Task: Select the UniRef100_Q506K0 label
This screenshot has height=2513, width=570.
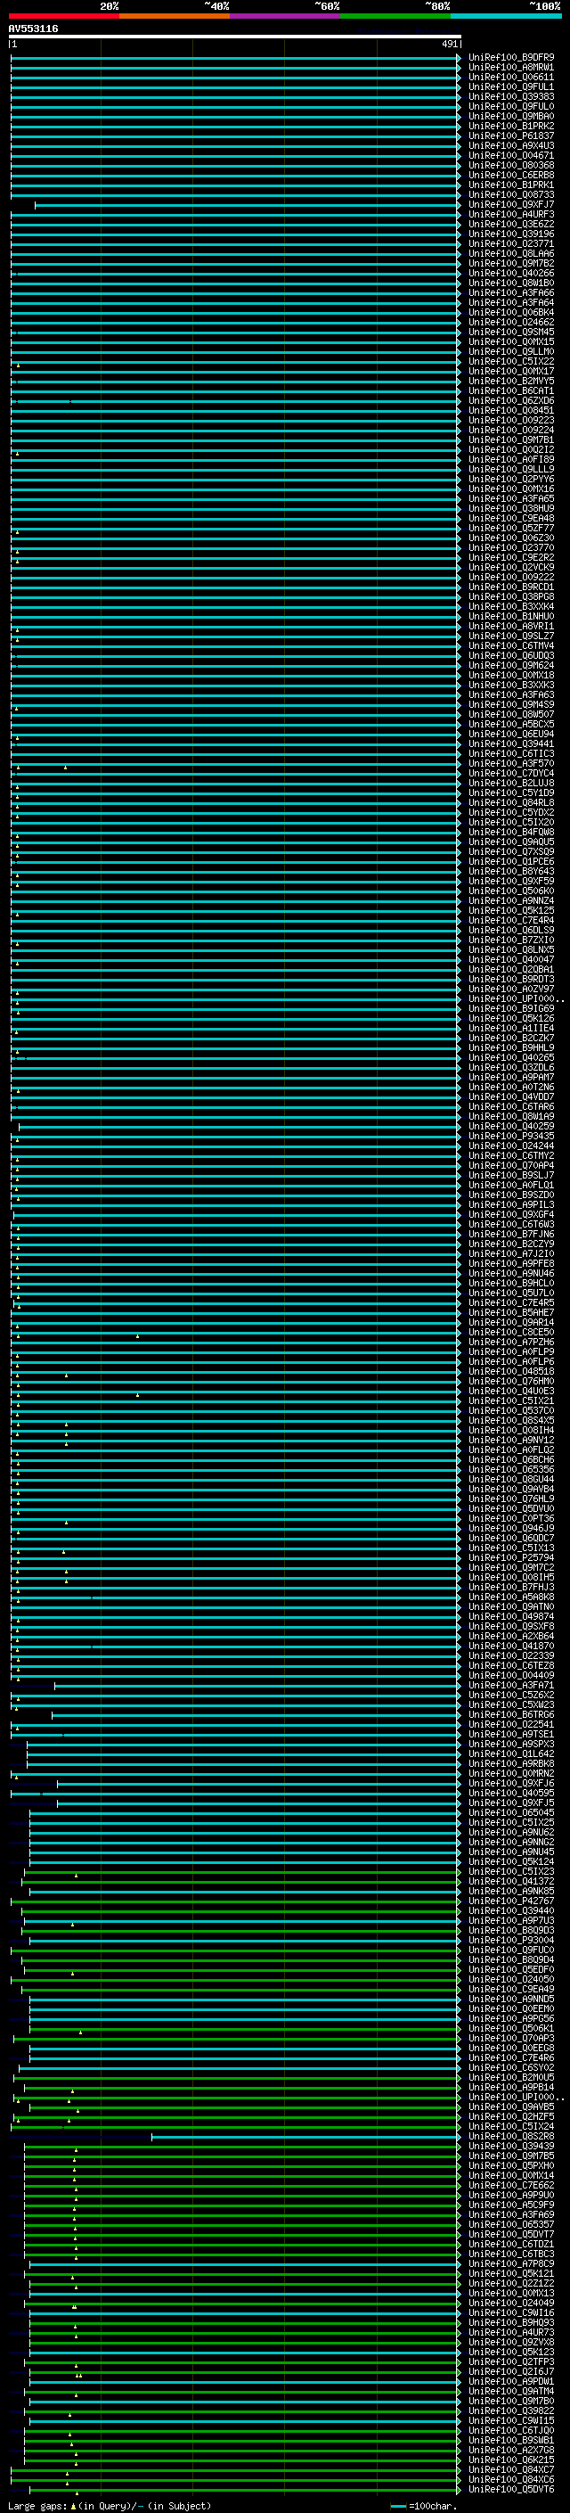Action: point(510,891)
